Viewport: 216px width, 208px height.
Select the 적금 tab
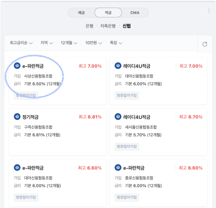(x=108, y=13)
